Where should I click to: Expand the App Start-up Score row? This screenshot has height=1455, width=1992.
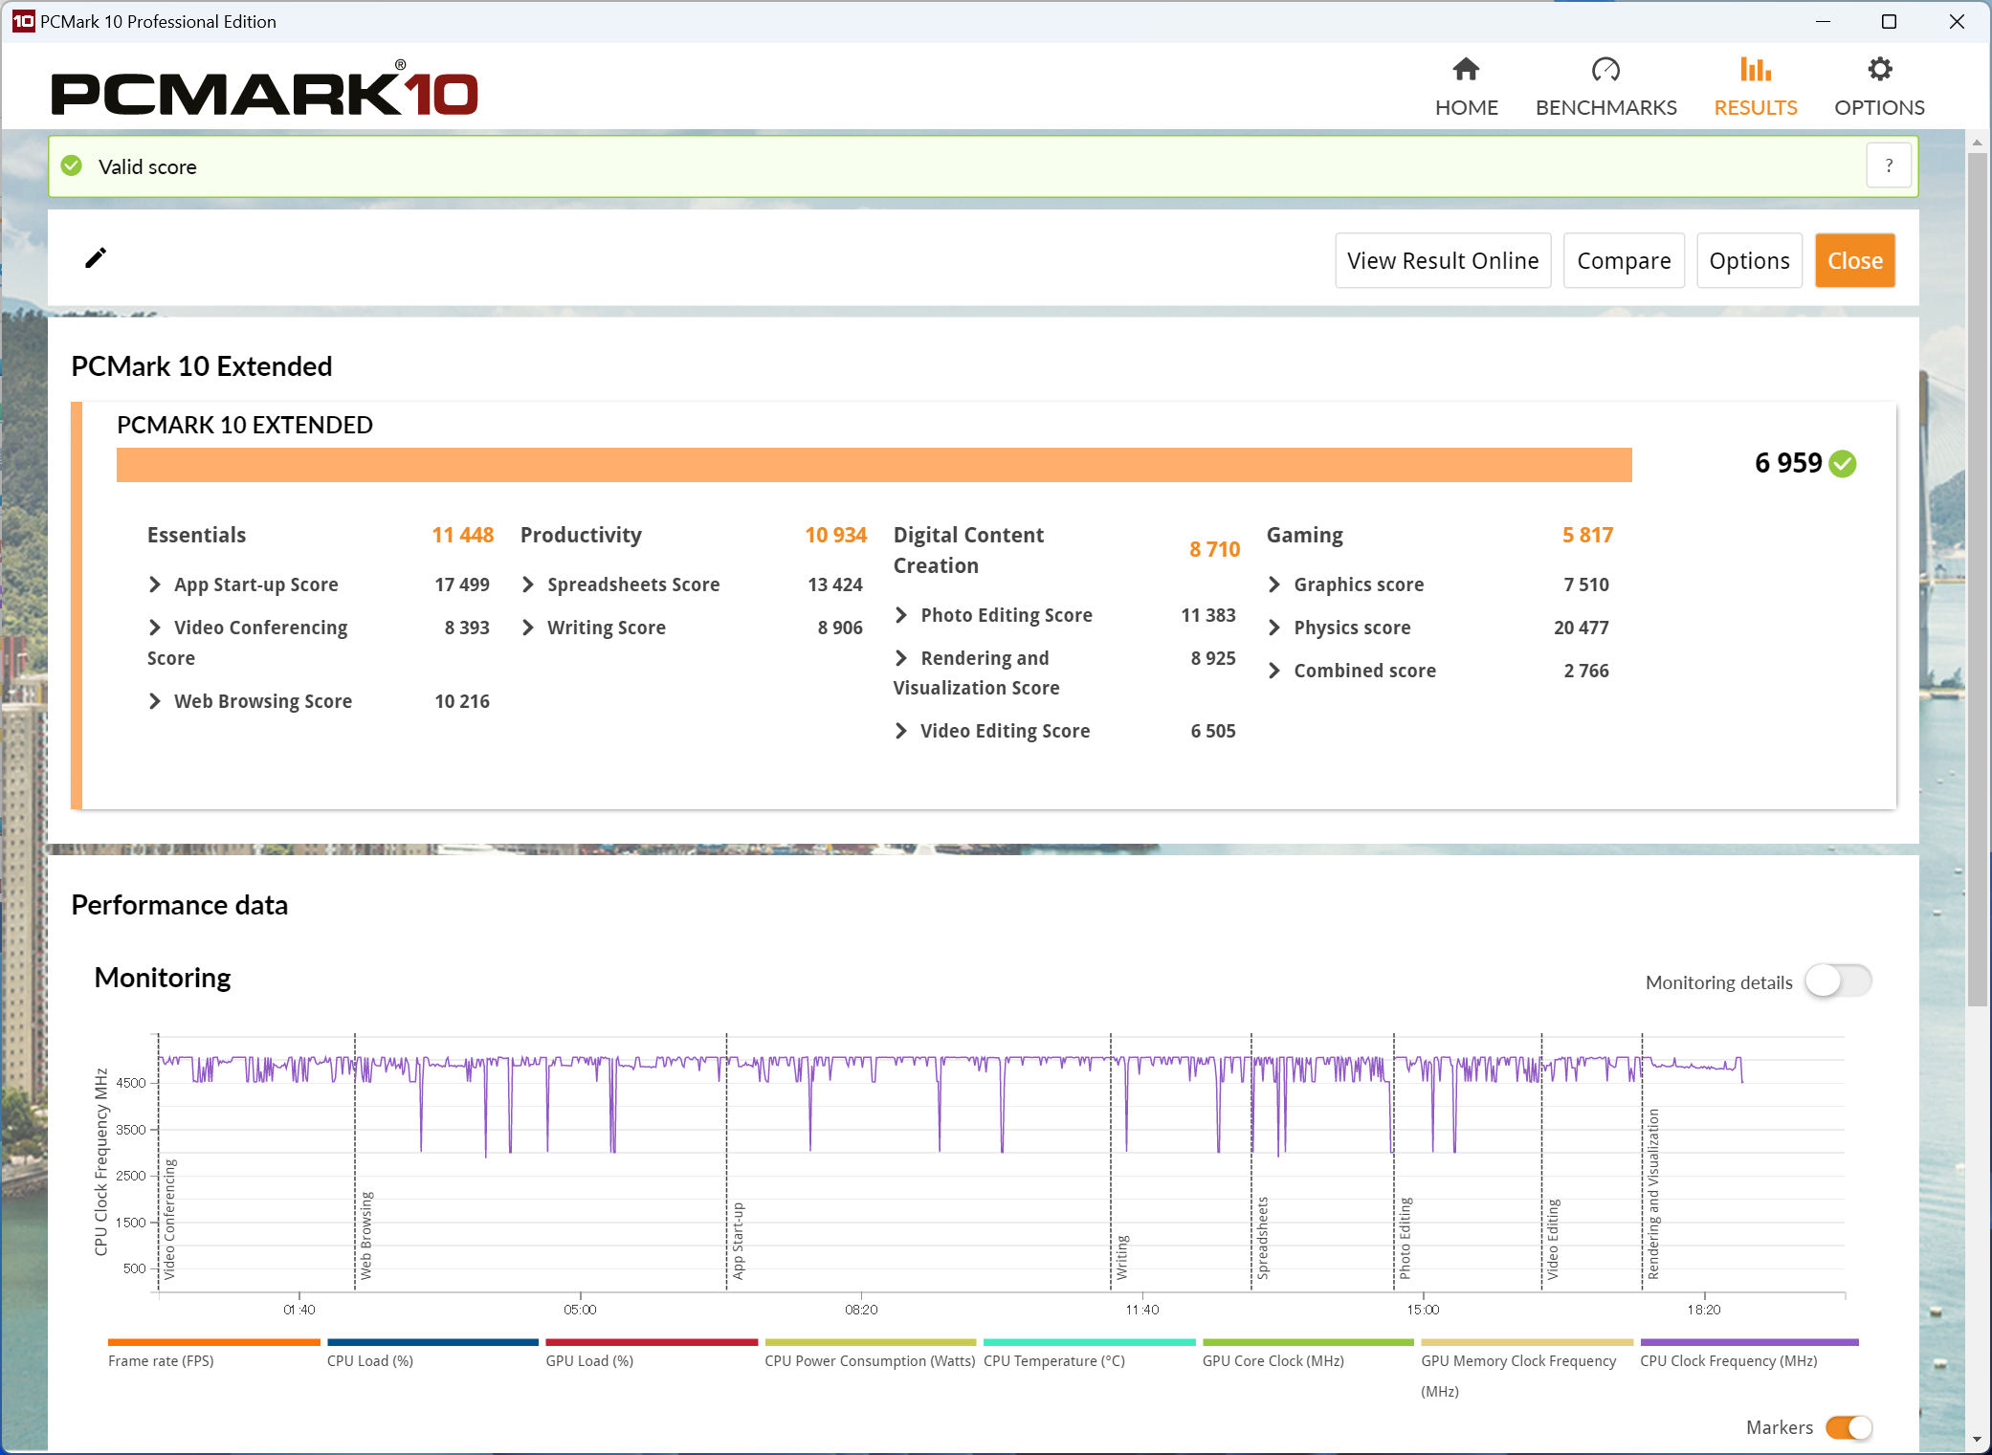(x=155, y=584)
